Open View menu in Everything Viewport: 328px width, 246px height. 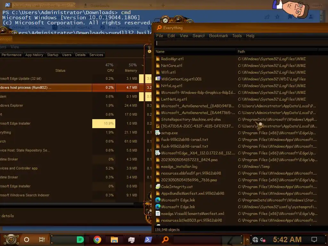(x=184, y=36)
